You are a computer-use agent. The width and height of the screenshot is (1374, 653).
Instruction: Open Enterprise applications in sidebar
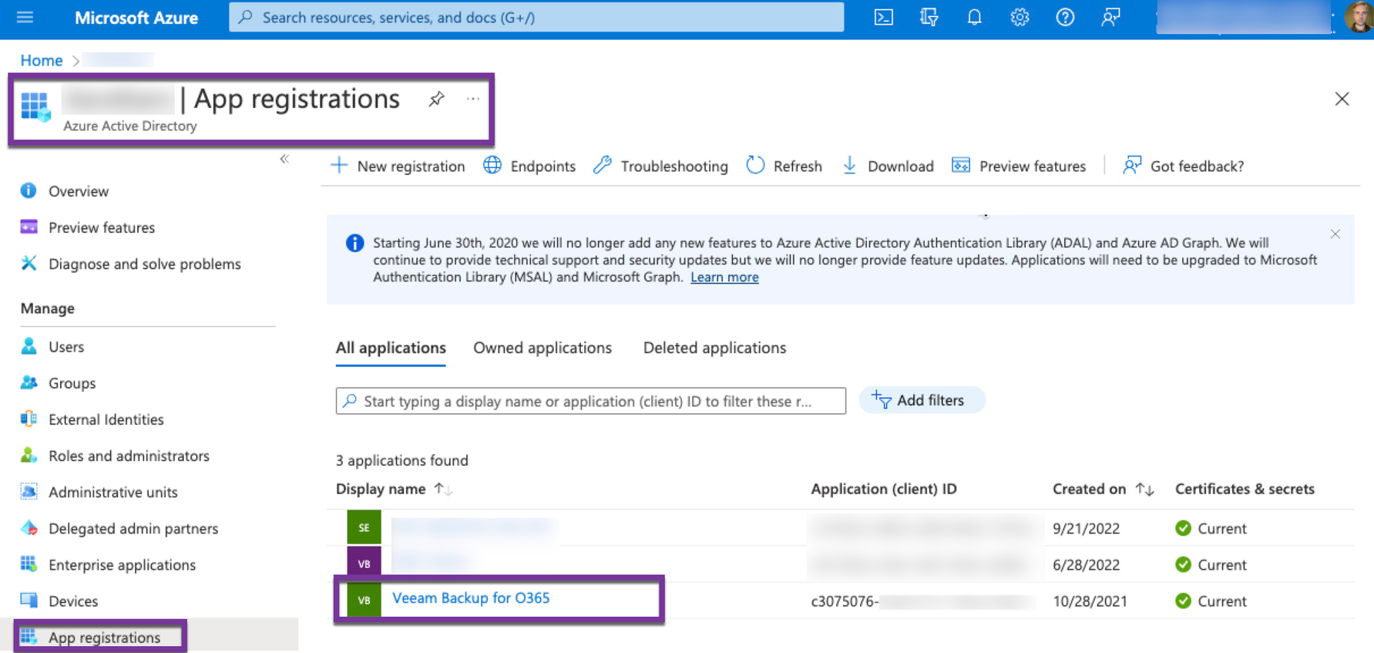[x=122, y=564]
